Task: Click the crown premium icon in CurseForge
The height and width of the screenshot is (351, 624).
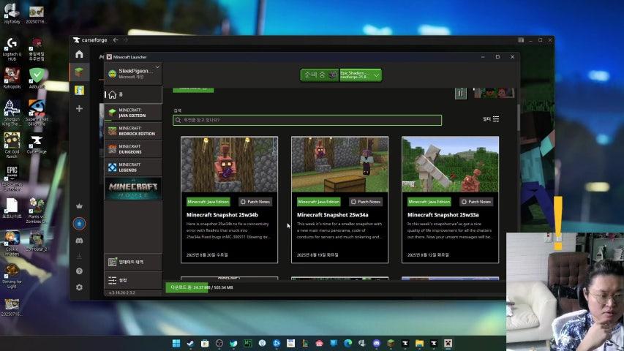Action: [x=79, y=205]
